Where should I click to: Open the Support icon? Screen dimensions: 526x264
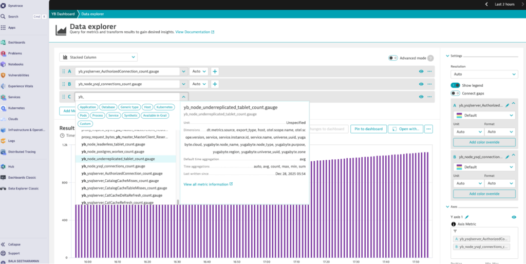pyautogui.click(x=3, y=253)
